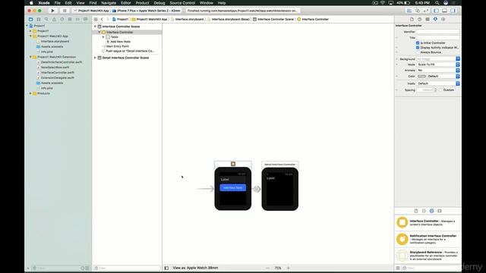The height and width of the screenshot is (273, 486).
Task: Select InterfaceController.swift in navigator
Action: tap(58, 73)
